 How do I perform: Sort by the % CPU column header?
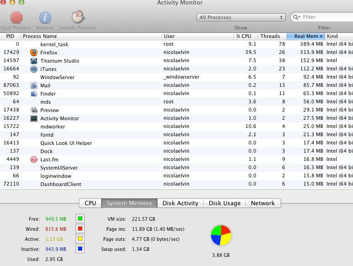[246, 36]
